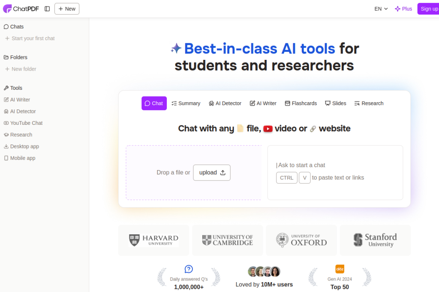Click the University of Oxford logo card
Viewport: 439px width, 292px height.
(x=301, y=240)
